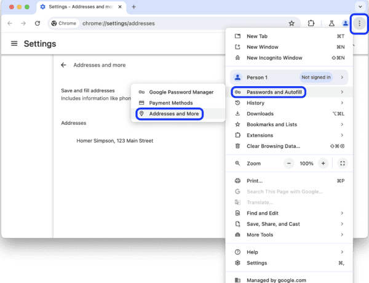This screenshot has height=283, width=369.
Task: Expand the Find and Edit chevron
Action: 342,213
